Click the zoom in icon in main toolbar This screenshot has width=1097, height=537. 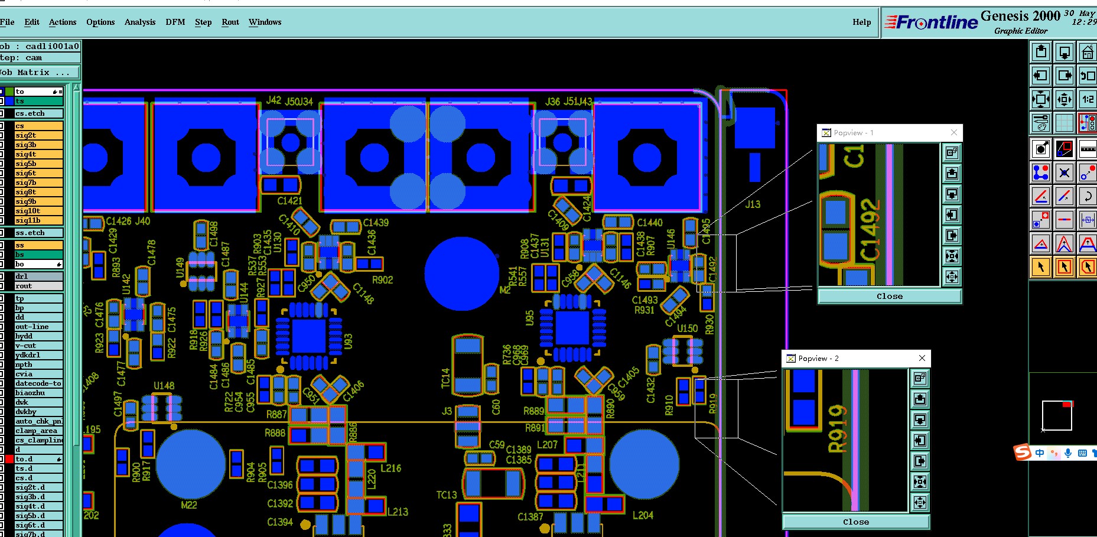point(1041,99)
